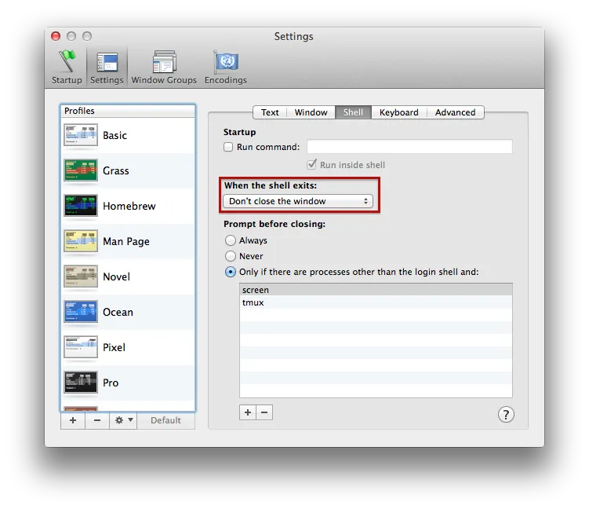This screenshot has height=509, width=589.
Task: Add a process with the plus button
Action: (x=248, y=412)
